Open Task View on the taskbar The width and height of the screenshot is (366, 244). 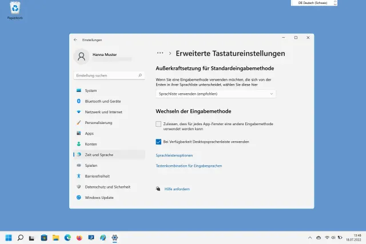pyautogui.click(x=32, y=238)
